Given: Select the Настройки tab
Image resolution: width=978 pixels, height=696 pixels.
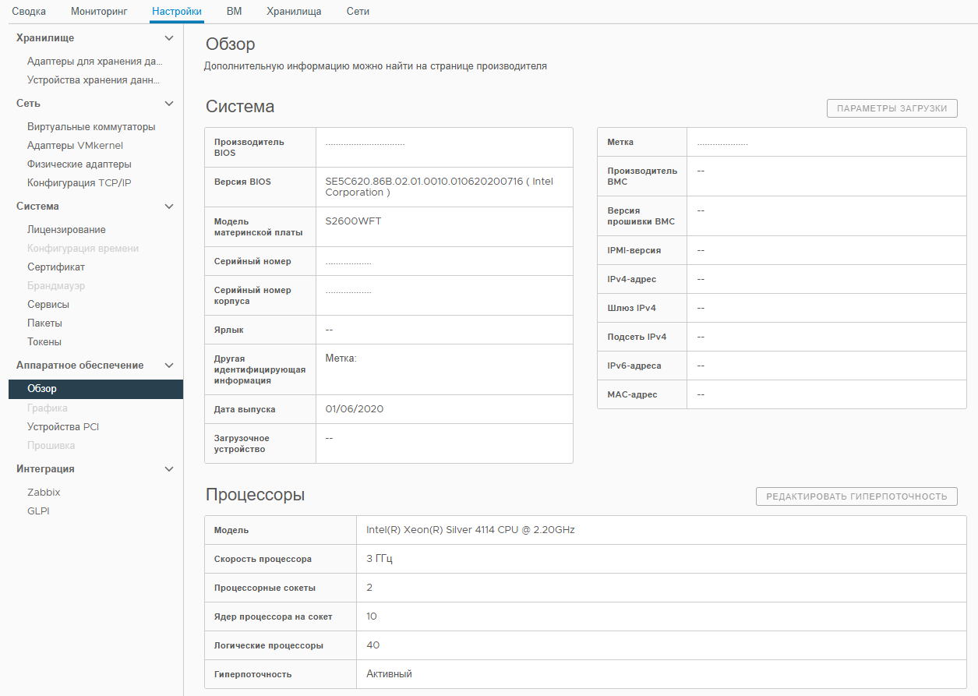Looking at the screenshot, I should pos(177,12).
